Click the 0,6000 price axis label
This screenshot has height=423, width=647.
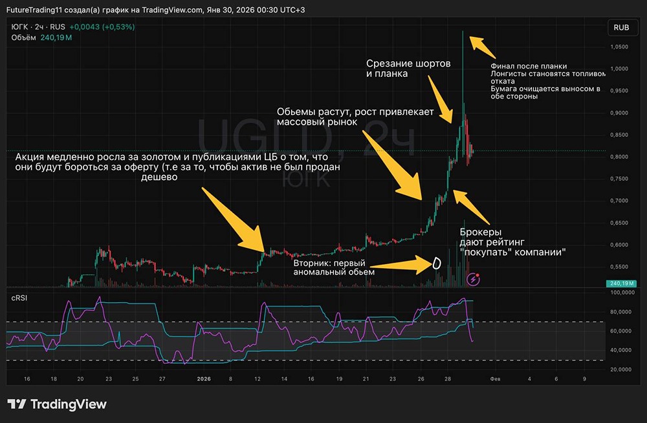[619, 245]
